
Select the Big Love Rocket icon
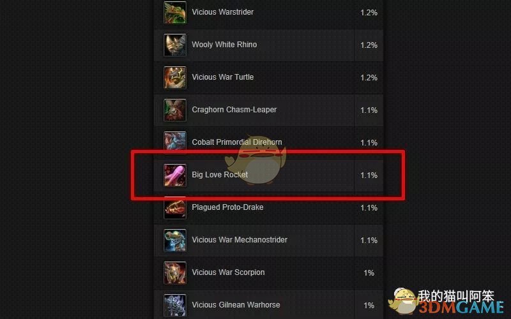point(175,175)
